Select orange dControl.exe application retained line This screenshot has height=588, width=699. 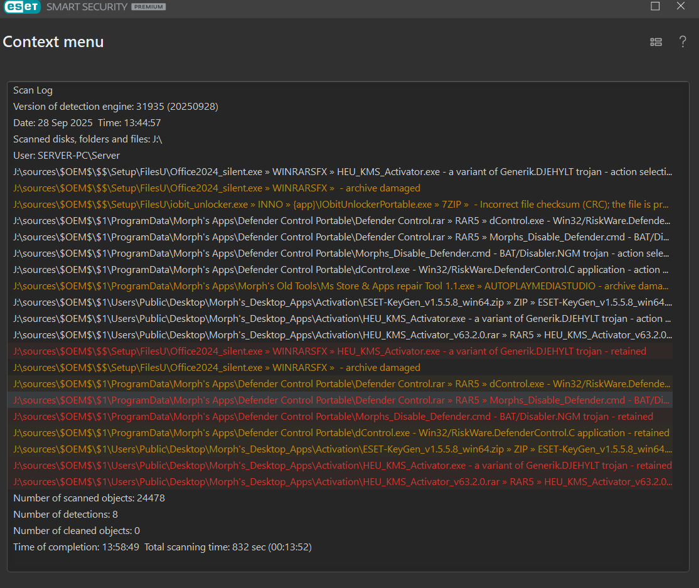point(341,433)
